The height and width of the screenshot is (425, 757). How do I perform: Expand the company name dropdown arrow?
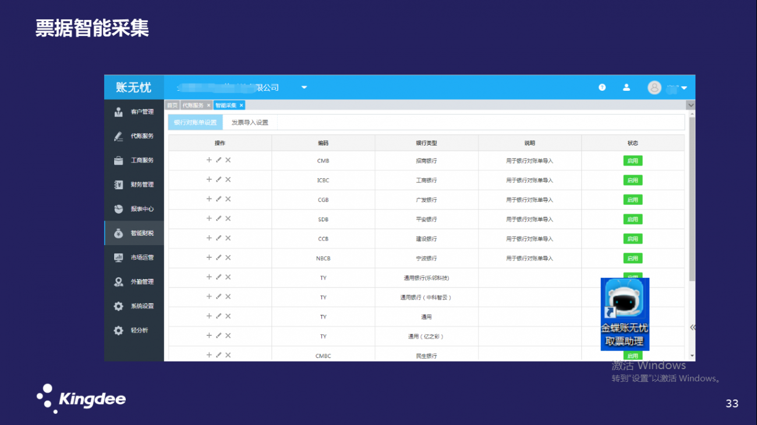[x=303, y=87]
